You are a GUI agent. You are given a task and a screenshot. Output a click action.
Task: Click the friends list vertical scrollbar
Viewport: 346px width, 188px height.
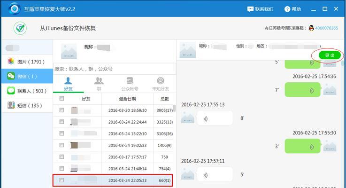(174, 108)
